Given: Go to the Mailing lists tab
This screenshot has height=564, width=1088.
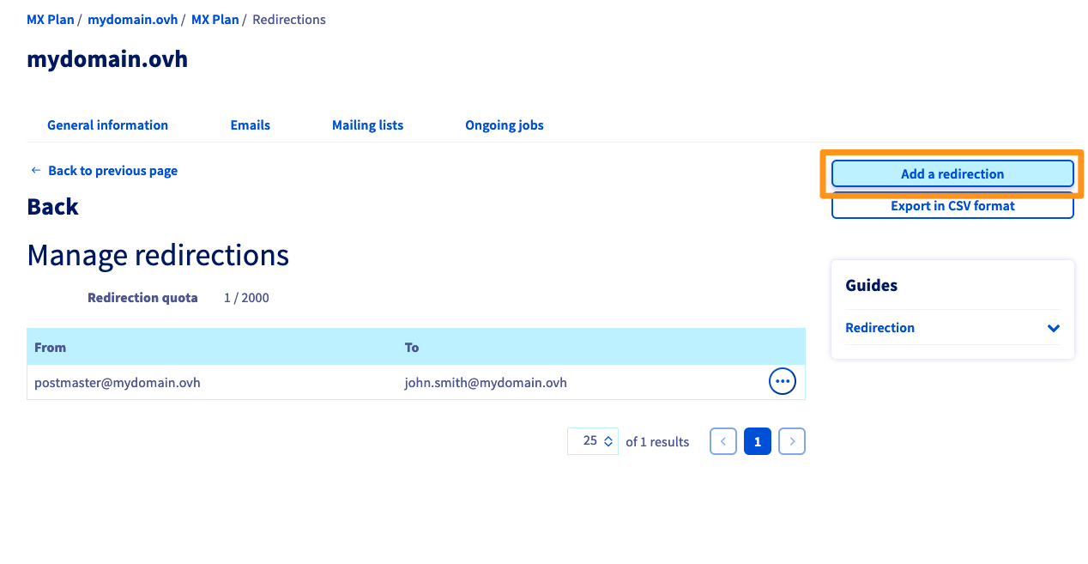Looking at the screenshot, I should tap(367, 125).
